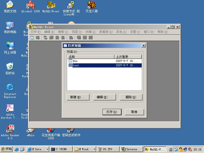Open the 帮助(H) menu
Screen dimensions: 204x153
click(x=163, y=32)
